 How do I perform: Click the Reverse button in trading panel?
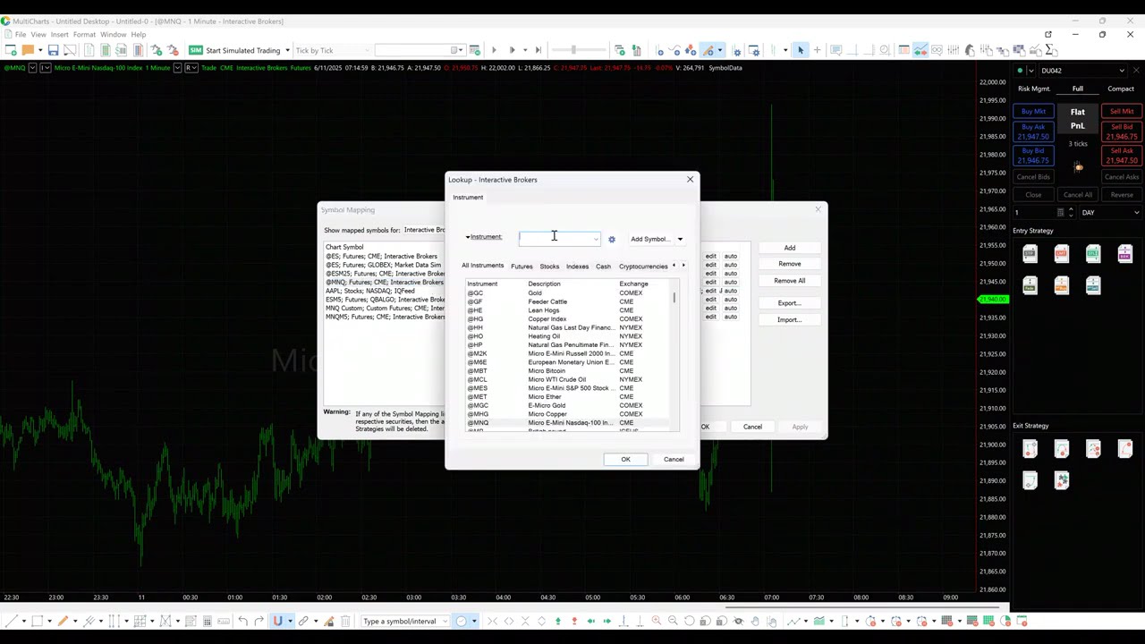tap(1122, 195)
